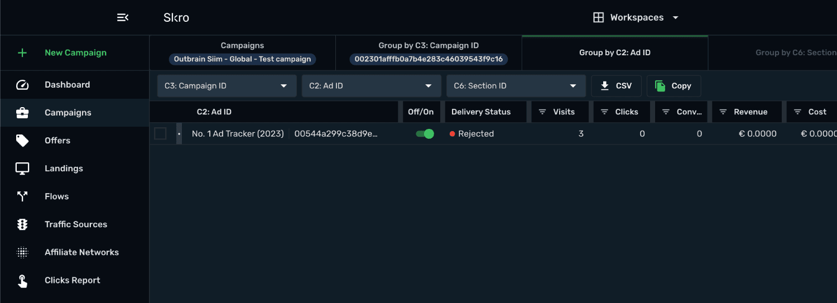
Task: Switch to the Campaigns tab
Action: [242, 52]
